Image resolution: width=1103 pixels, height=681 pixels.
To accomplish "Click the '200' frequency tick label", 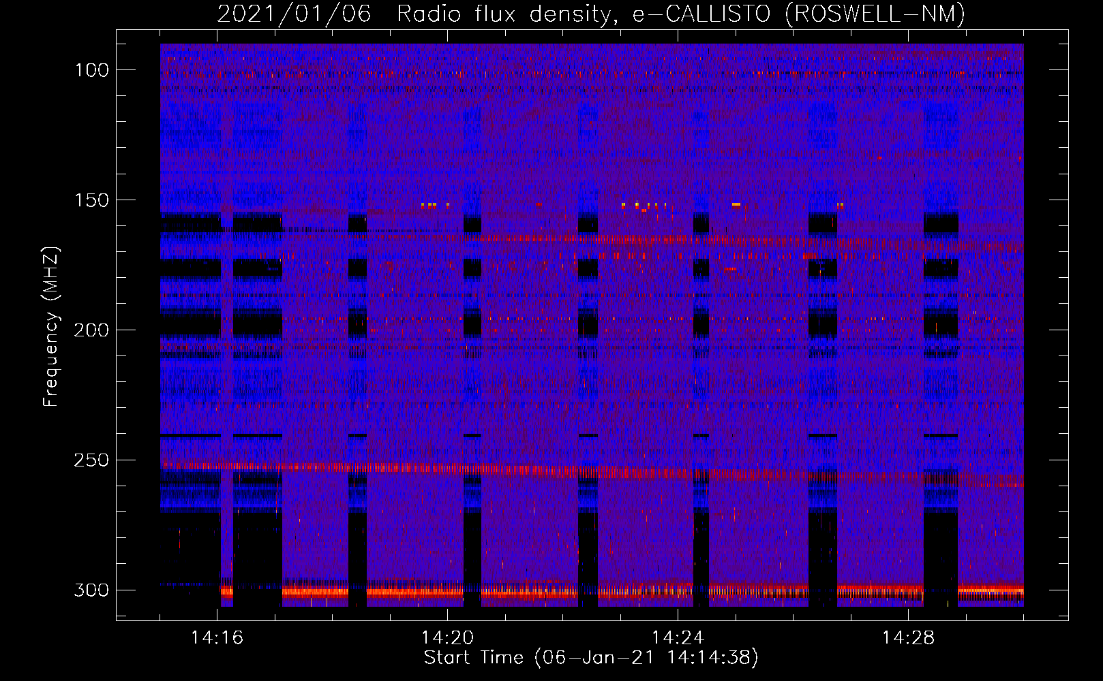I will [x=91, y=330].
